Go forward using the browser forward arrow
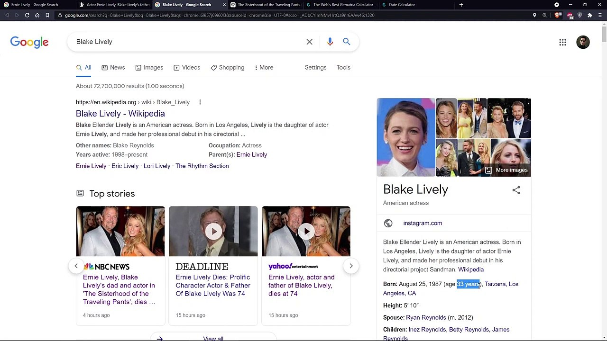The width and height of the screenshot is (607, 341). tap(17, 15)
